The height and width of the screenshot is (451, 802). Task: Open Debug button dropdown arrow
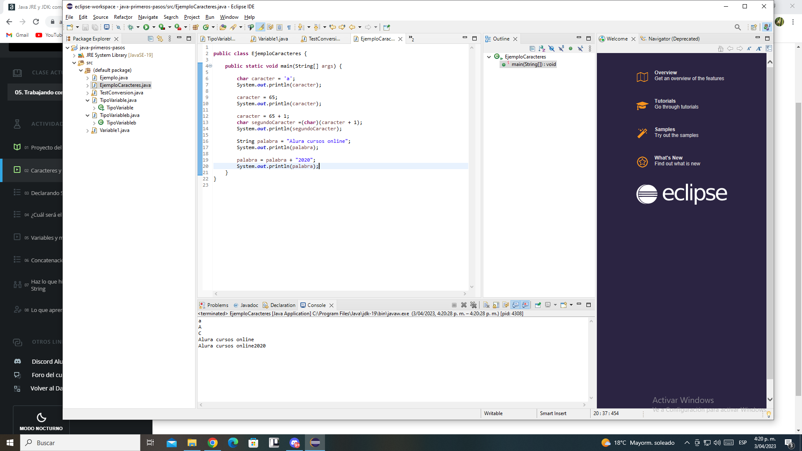(x=138, y=27)
